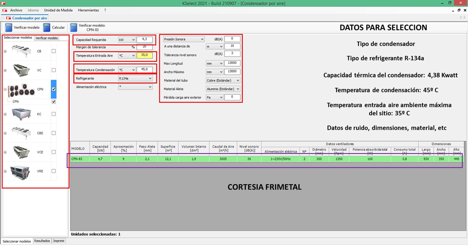The height and width of the screenshot is (245, 468).
Task: Switch to the Resultados tab
Action: point(42,241)
